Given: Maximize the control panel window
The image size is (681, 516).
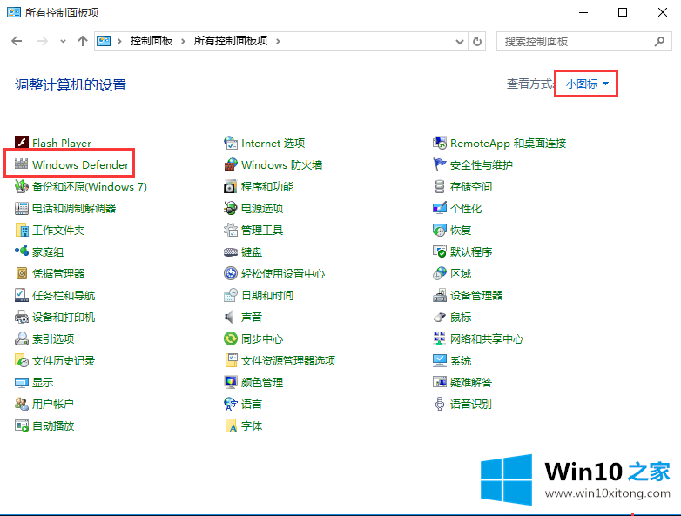Looking at the screenshot, I should [623, 12].
